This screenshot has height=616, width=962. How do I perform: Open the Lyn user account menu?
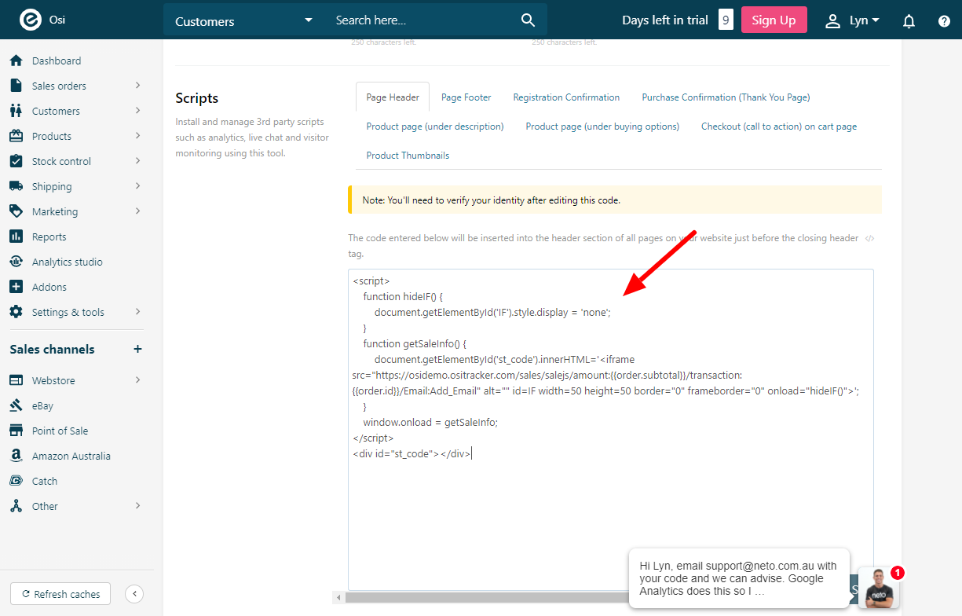click(852, 21)
